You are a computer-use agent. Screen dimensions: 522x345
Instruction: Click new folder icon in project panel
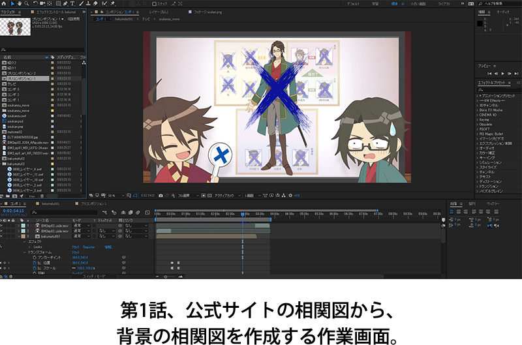pos(8,196)
